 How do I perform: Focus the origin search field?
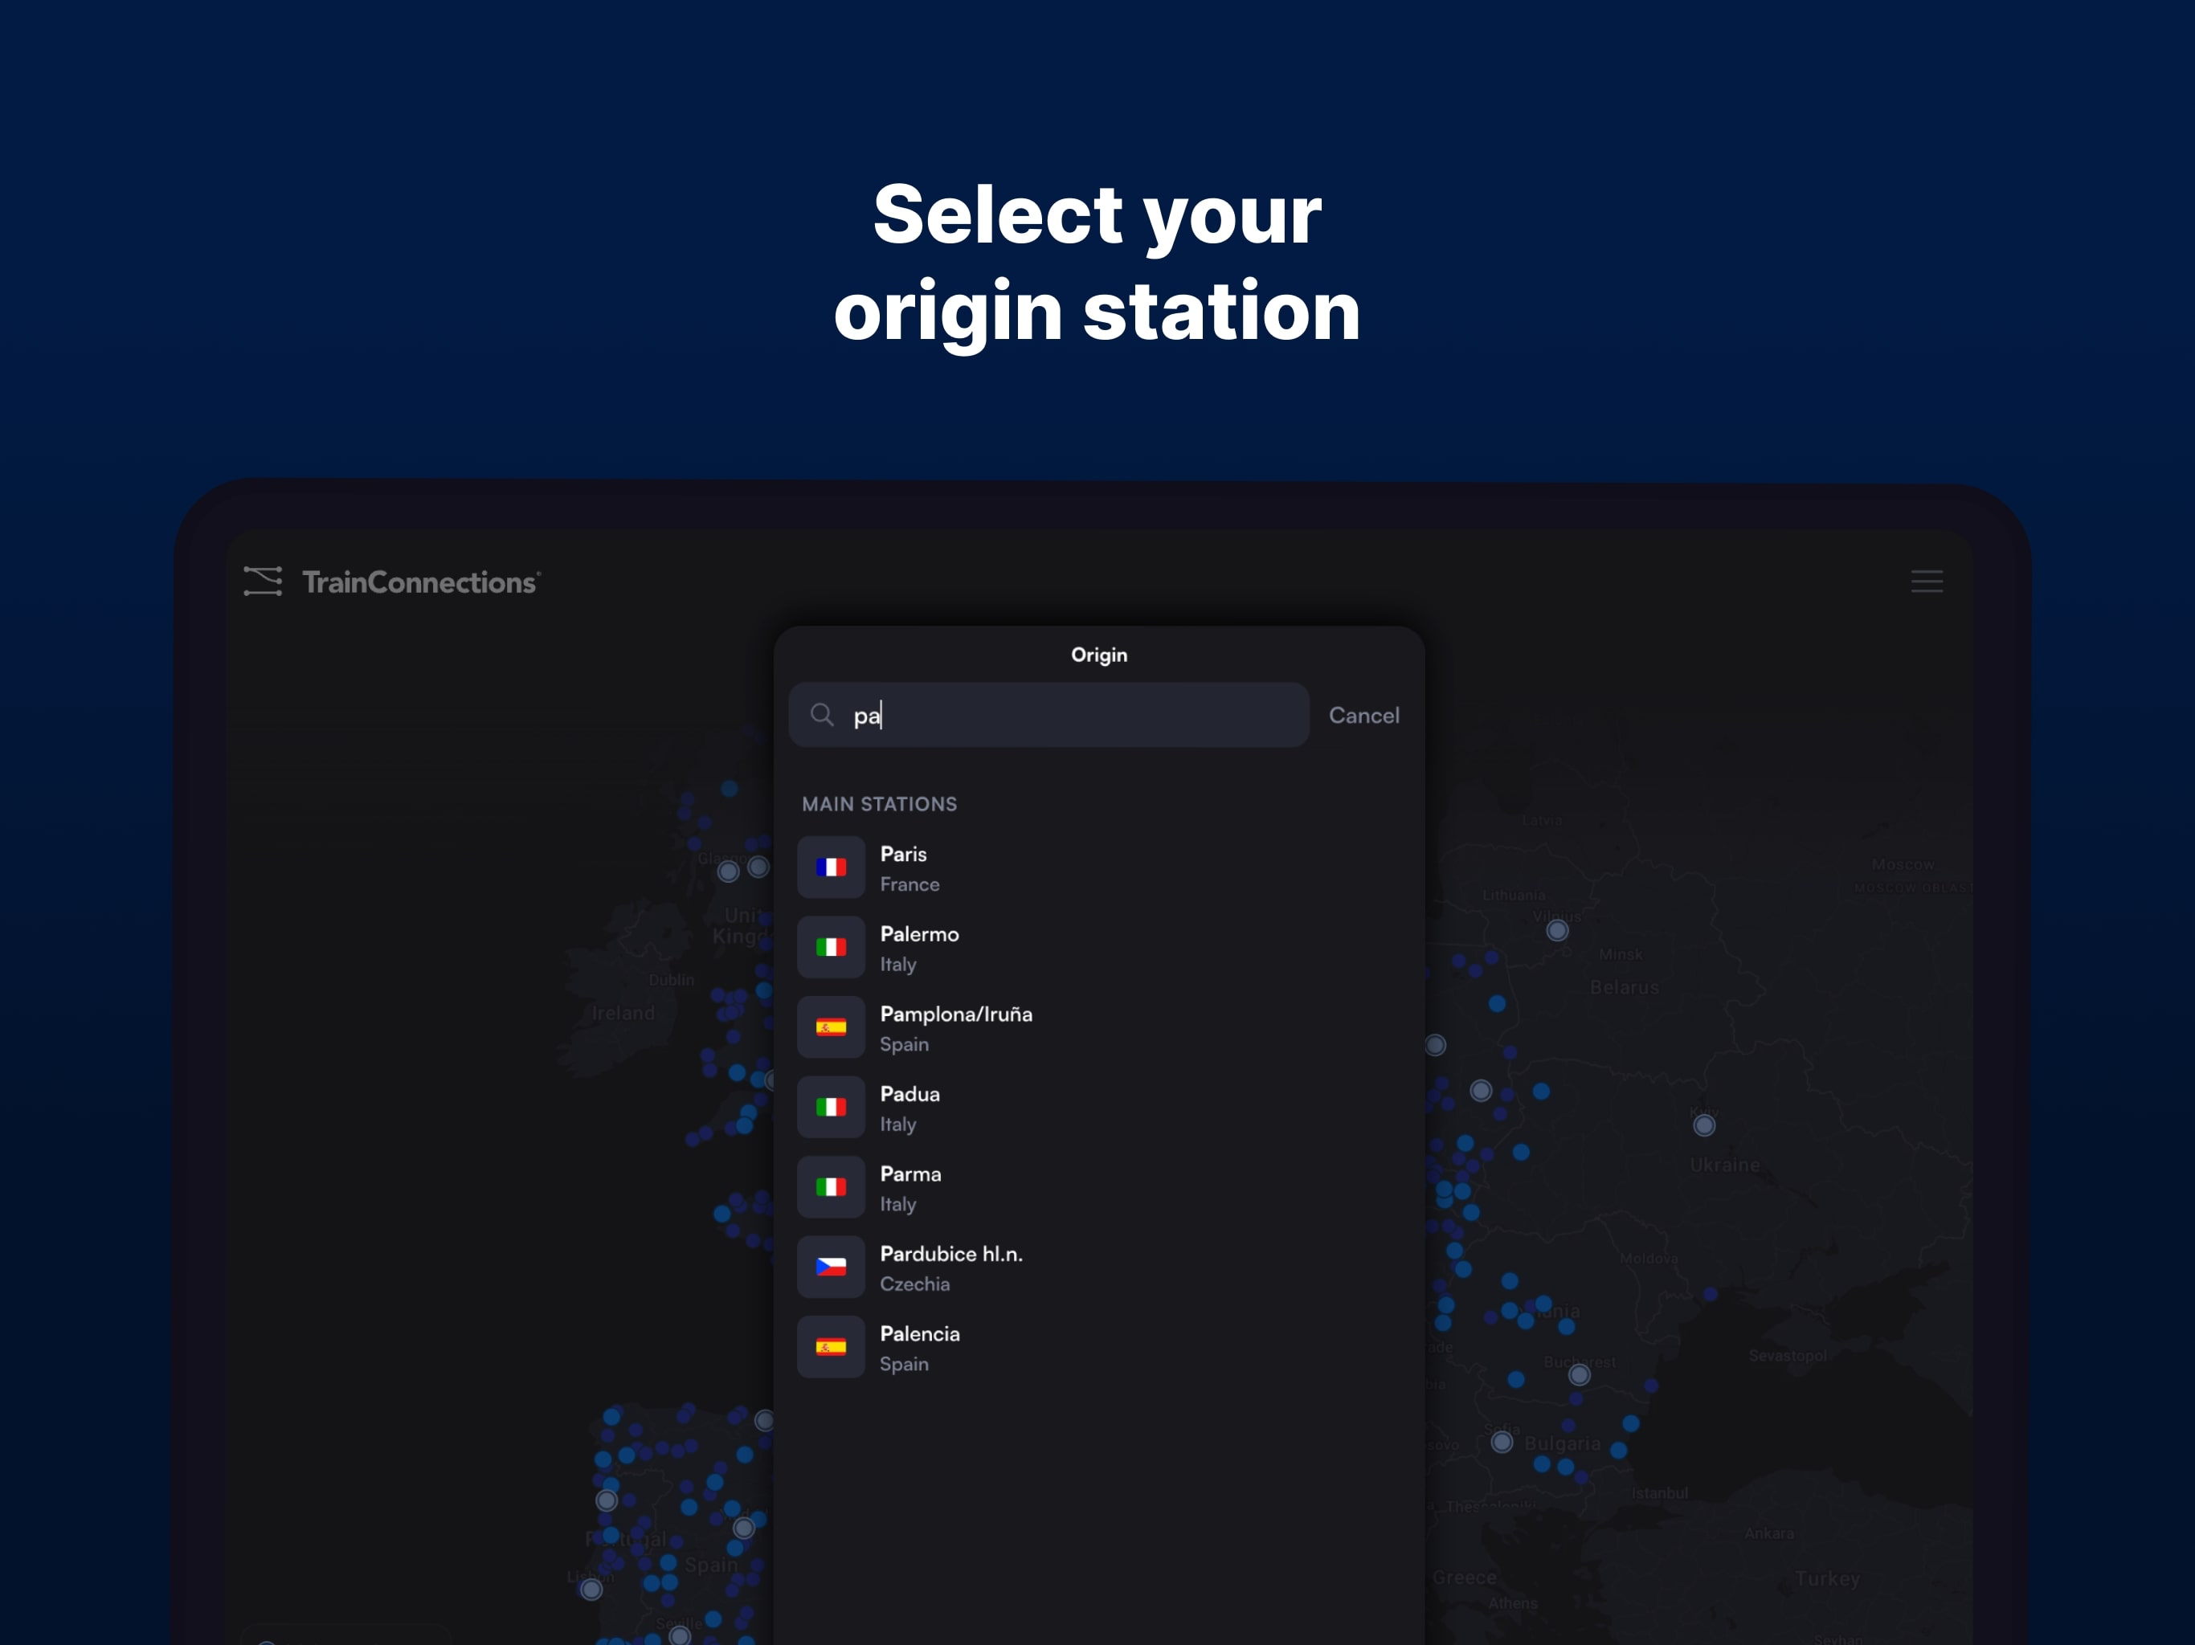click(1048, 714)
